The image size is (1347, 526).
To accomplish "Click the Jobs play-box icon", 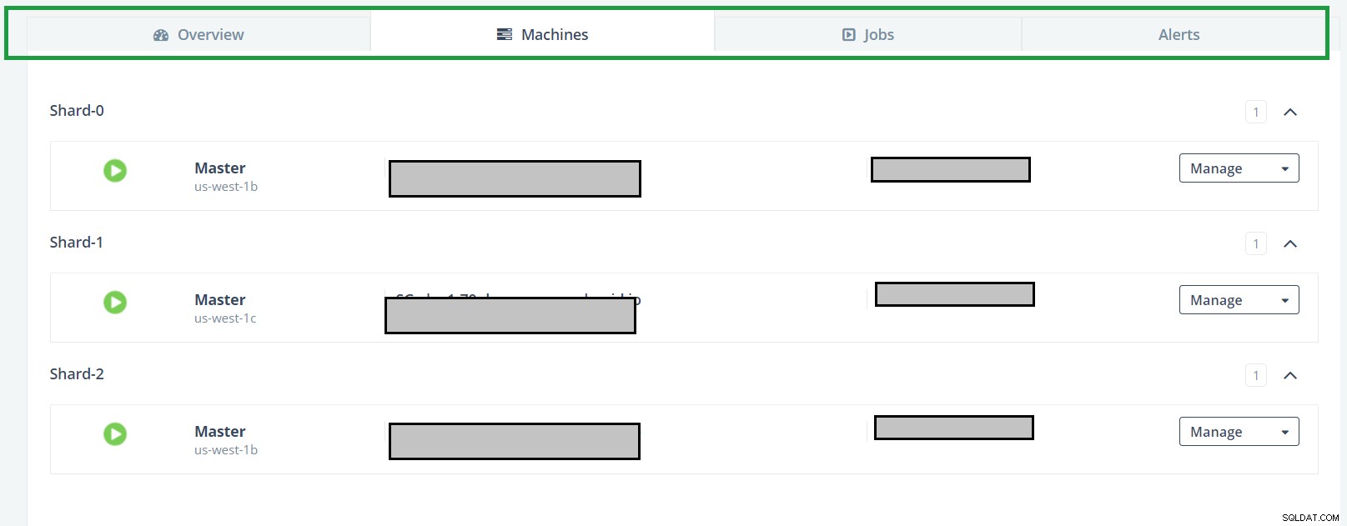I will (849, 35).
